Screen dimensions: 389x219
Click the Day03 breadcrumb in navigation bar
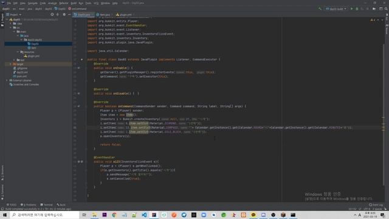pos(60,9)
